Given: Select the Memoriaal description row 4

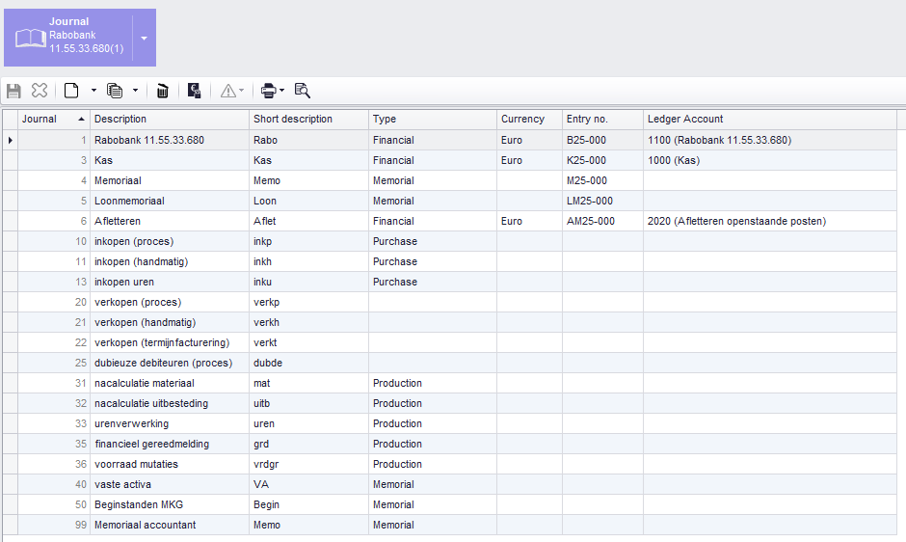Looking at the screenshot, I should 170,180.
